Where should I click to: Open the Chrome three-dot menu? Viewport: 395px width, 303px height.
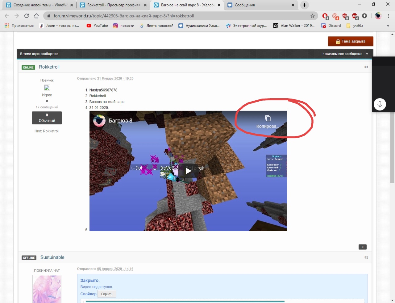click(x=389, y=16)
